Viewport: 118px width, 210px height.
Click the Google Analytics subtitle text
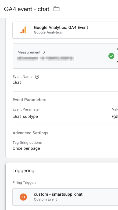tap(48, 32)
